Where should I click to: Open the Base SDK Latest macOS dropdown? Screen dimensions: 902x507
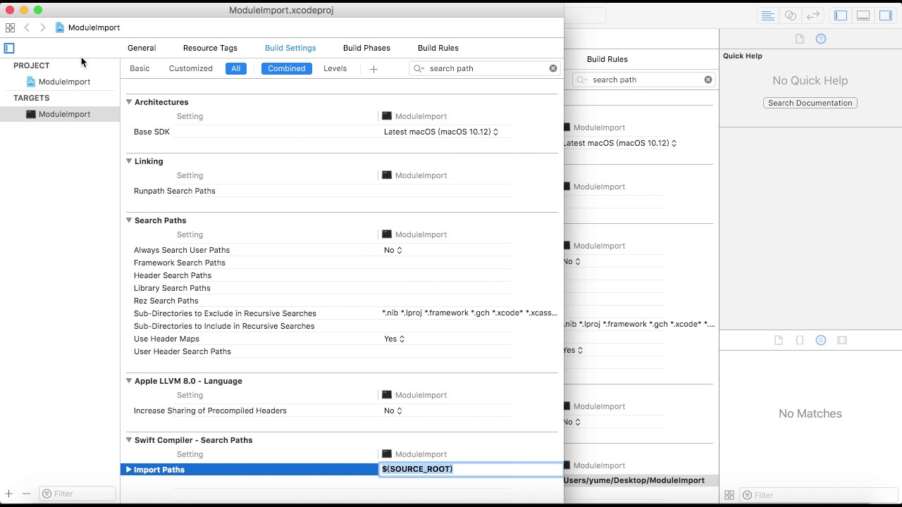441,132
